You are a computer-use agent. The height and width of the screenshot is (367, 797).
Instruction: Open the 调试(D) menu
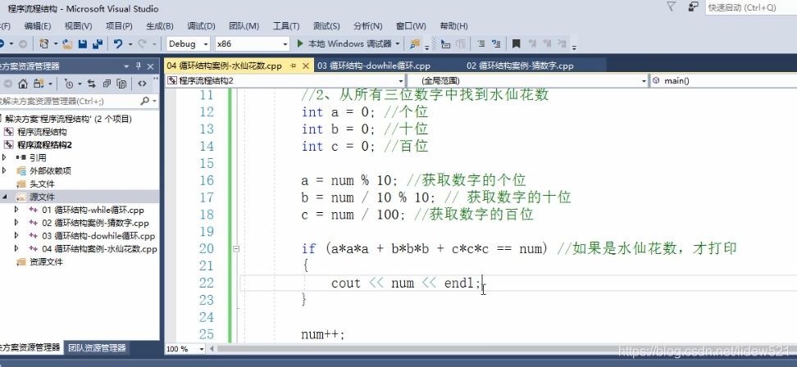(x=201, y=26)
